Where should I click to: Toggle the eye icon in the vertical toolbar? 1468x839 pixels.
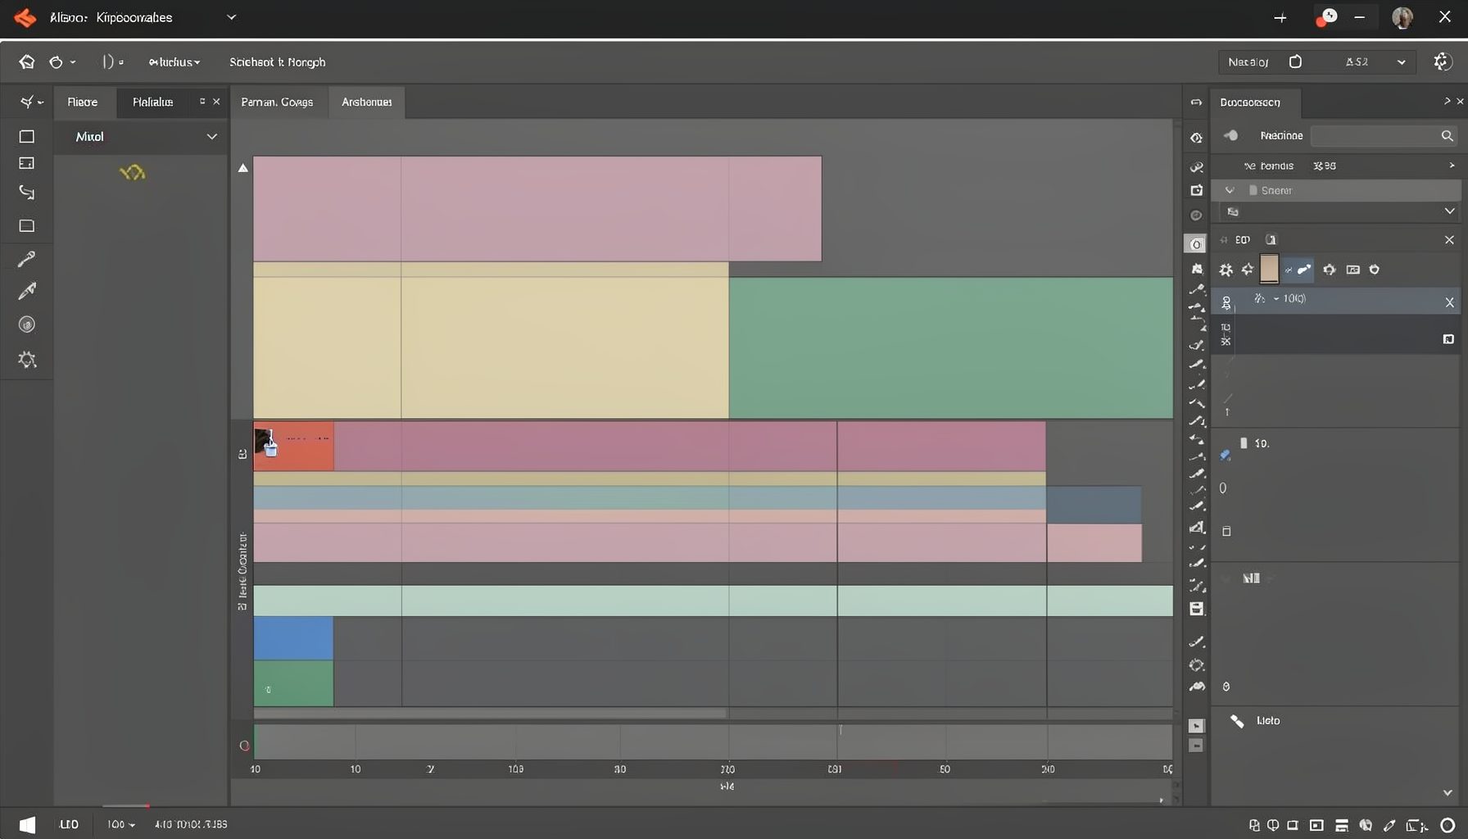coord(1197,138)
